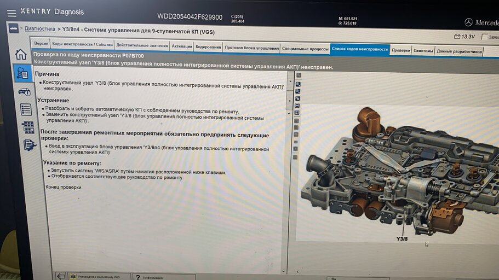499x280 pixels.
Task: Open the list view sidebar icon
Action: [26, 109]
